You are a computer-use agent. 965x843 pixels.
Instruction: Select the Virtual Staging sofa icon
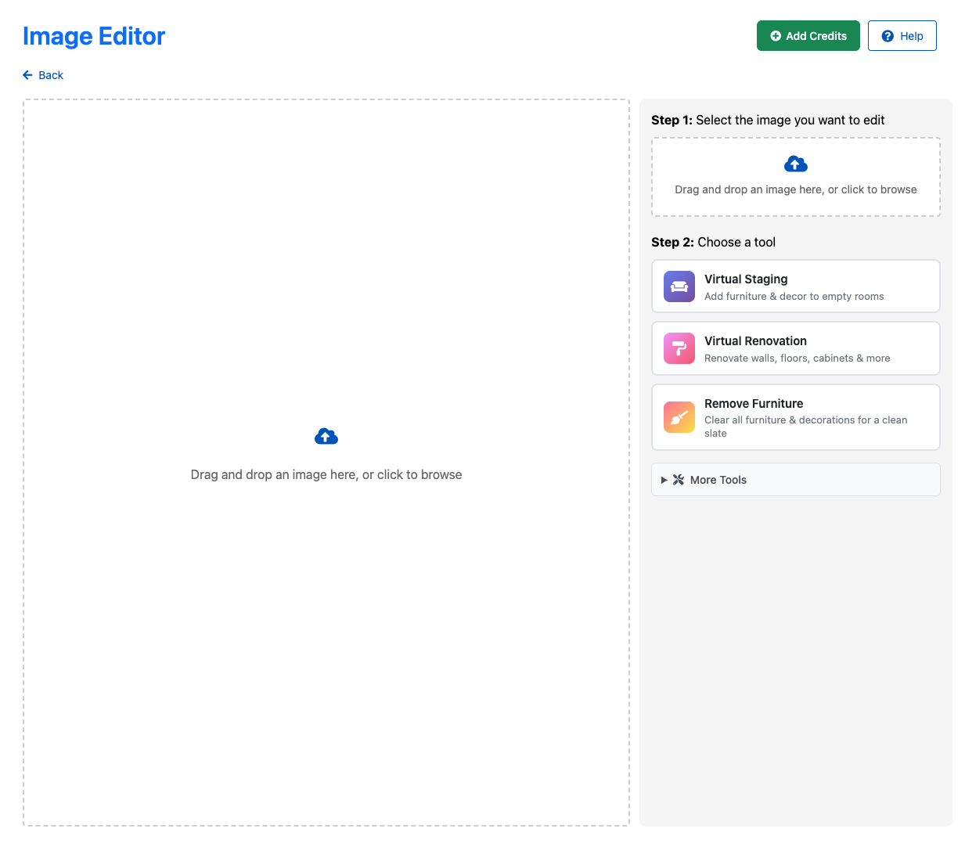coord(679,286)
